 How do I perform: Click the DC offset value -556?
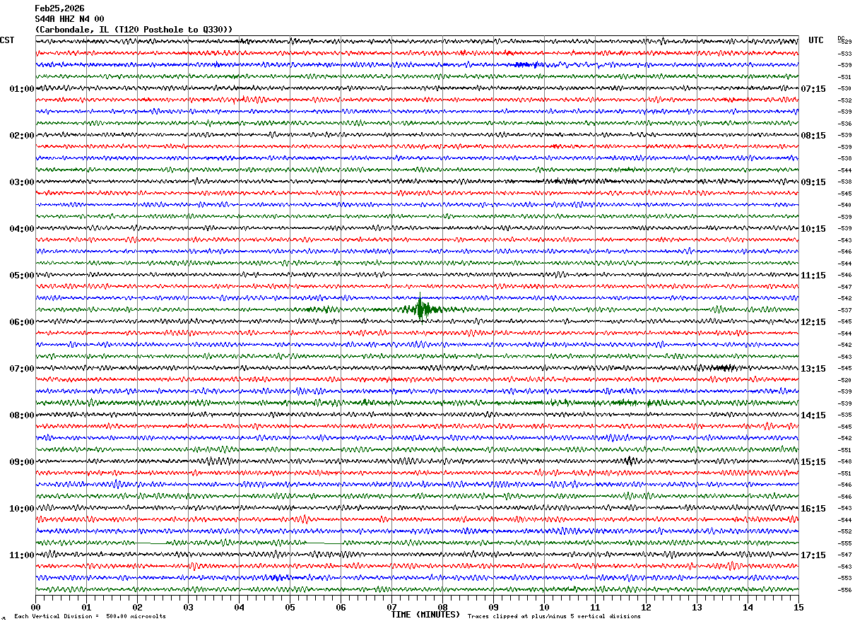coord(844,590)
